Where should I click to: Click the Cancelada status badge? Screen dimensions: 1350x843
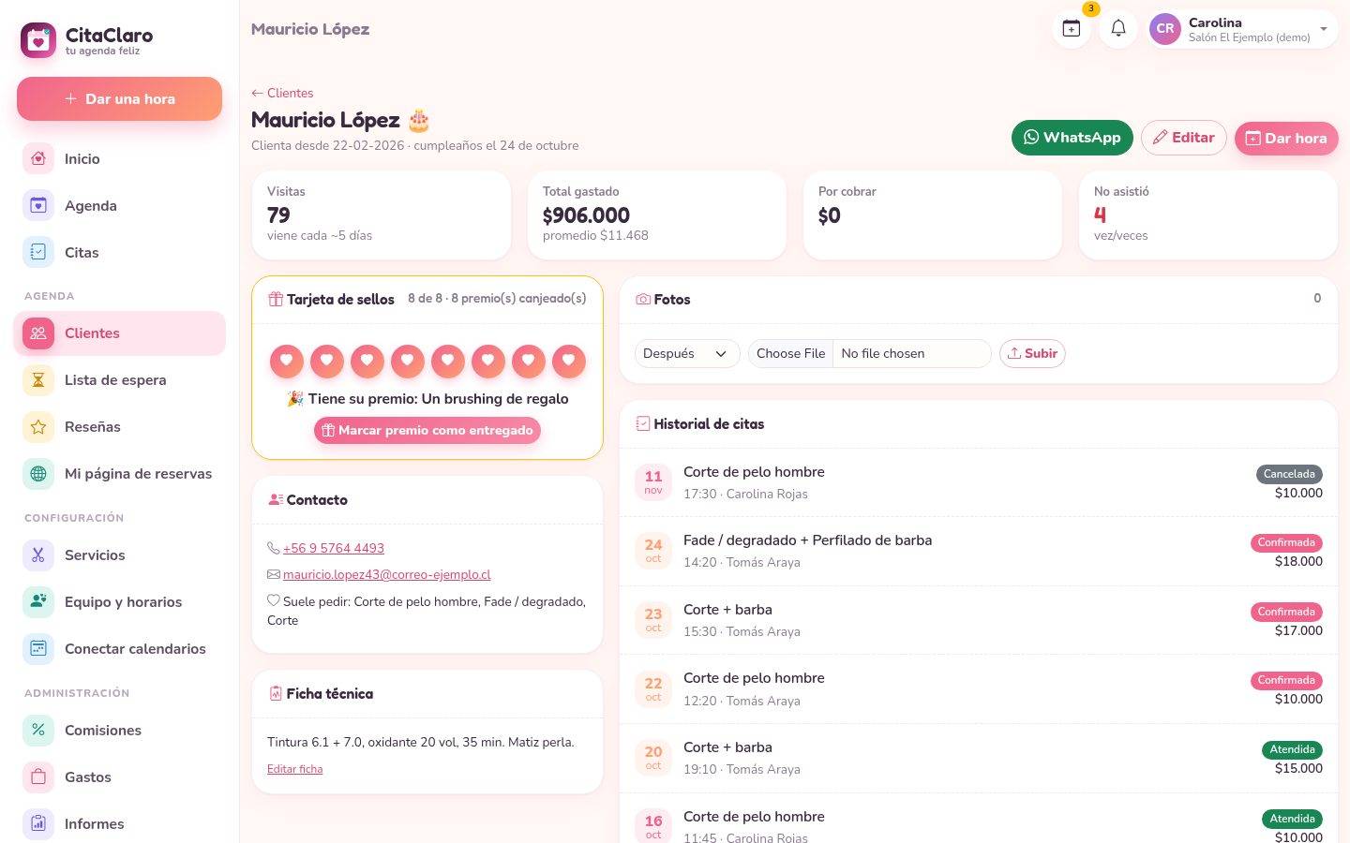pos(1289,474)
